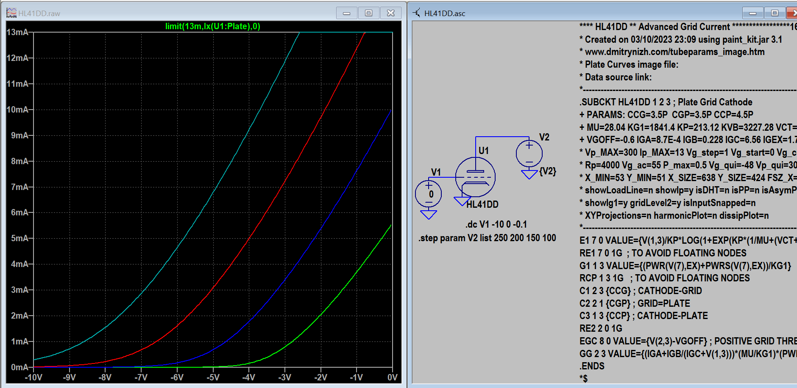The image size is (797, 388).
Task: Click the Plate Curves image file comment
Action: [629, 64]
